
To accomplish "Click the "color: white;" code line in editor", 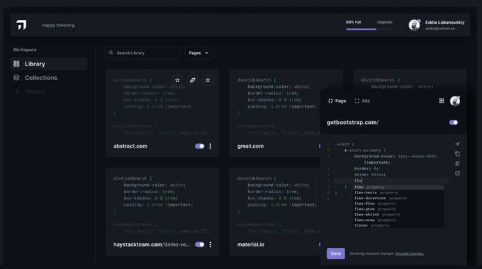I will (370, 175).
